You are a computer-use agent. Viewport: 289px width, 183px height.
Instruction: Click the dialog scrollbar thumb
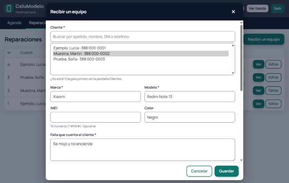(x=241, y=58)
